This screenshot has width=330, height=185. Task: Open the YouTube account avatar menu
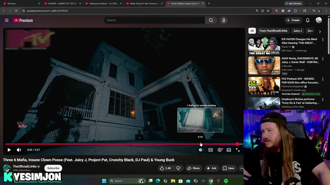click(x=319, y=20)
